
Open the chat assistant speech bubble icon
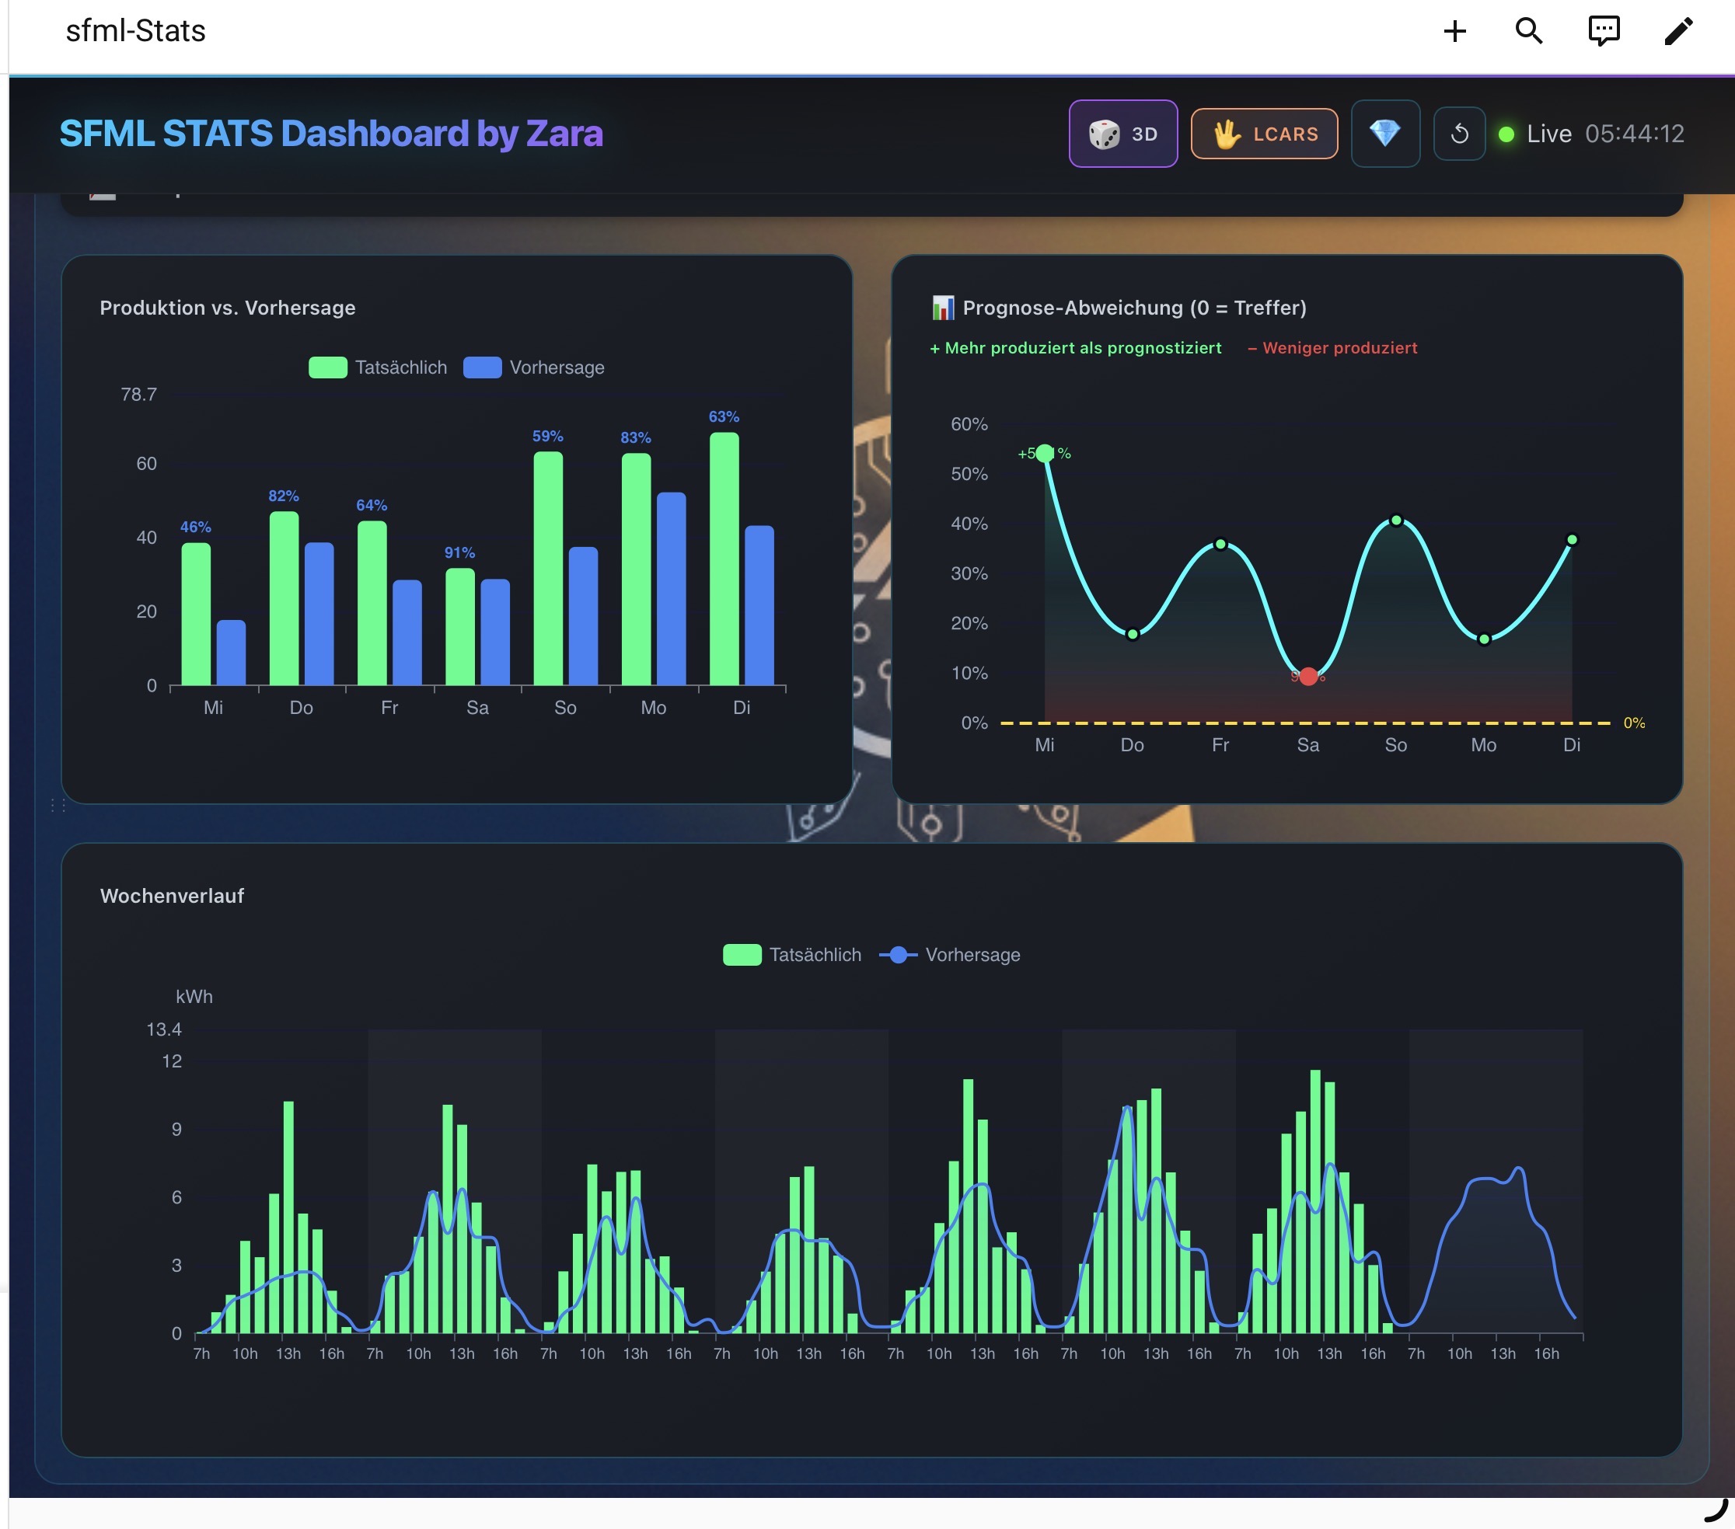pyautogui.click(x=1604, y=31)
